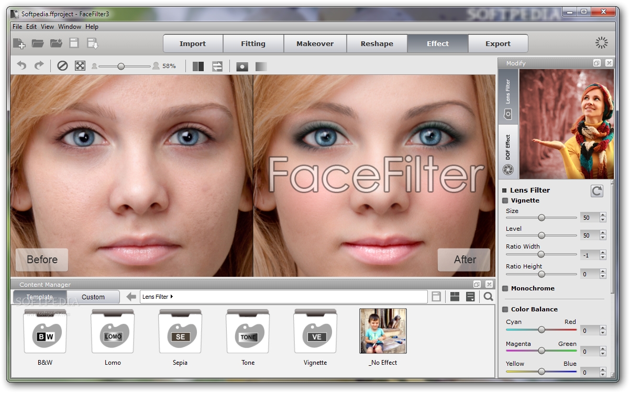Viewport: 630px width, 393px height.
Task: Undo the last action
Action: (21, 66)
